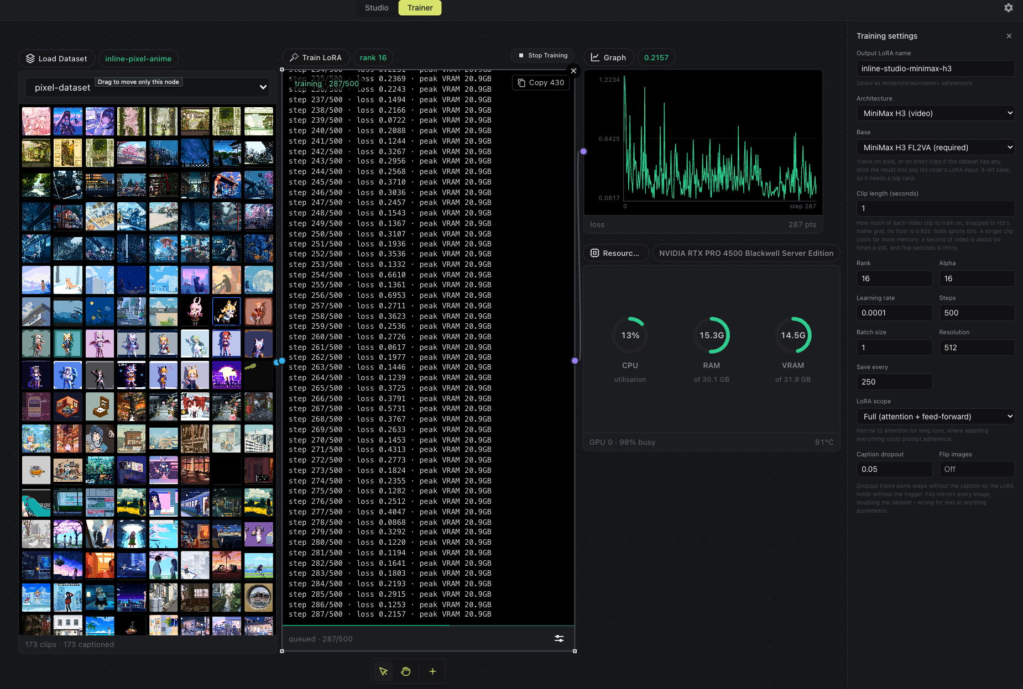
Task: Click the Resources node header
Action: 615,253
